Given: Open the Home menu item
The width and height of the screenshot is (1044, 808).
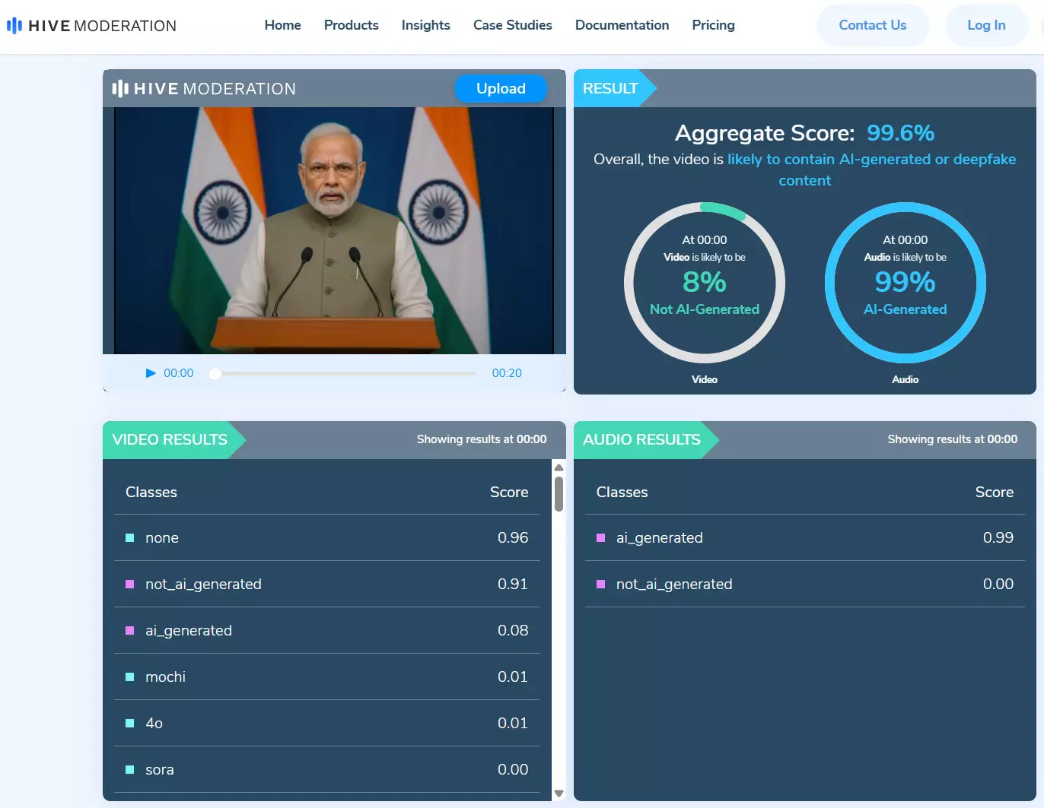Looking at the screenshot, I should [283, 25].
